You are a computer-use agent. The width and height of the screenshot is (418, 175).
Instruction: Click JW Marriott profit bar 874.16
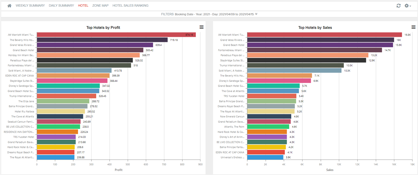pos(116,35)
